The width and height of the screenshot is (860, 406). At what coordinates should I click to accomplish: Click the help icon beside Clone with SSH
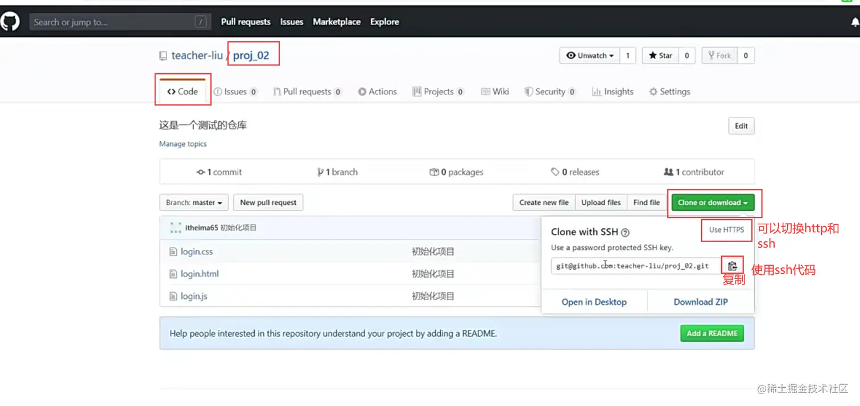pyautogui.click(x=625, y=232)
